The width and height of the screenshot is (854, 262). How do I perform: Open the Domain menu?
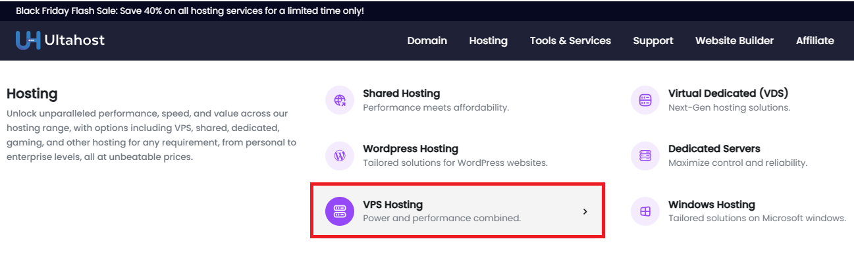(427, 41)
